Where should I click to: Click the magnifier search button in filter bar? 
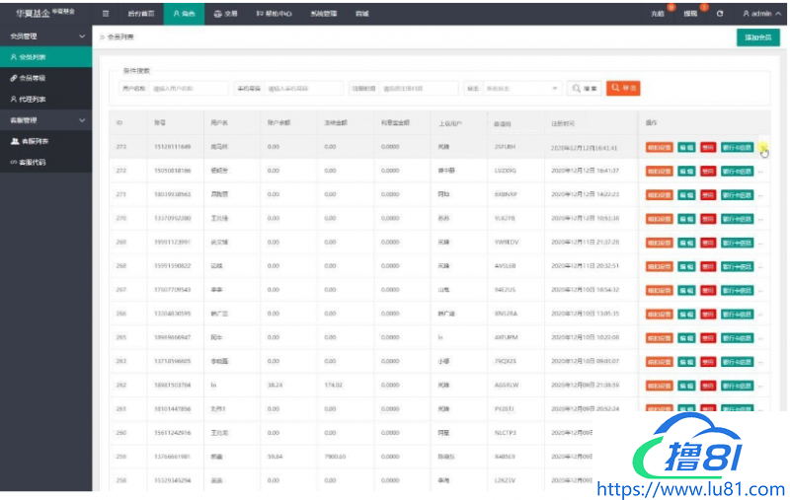click(x=585, y=89)
